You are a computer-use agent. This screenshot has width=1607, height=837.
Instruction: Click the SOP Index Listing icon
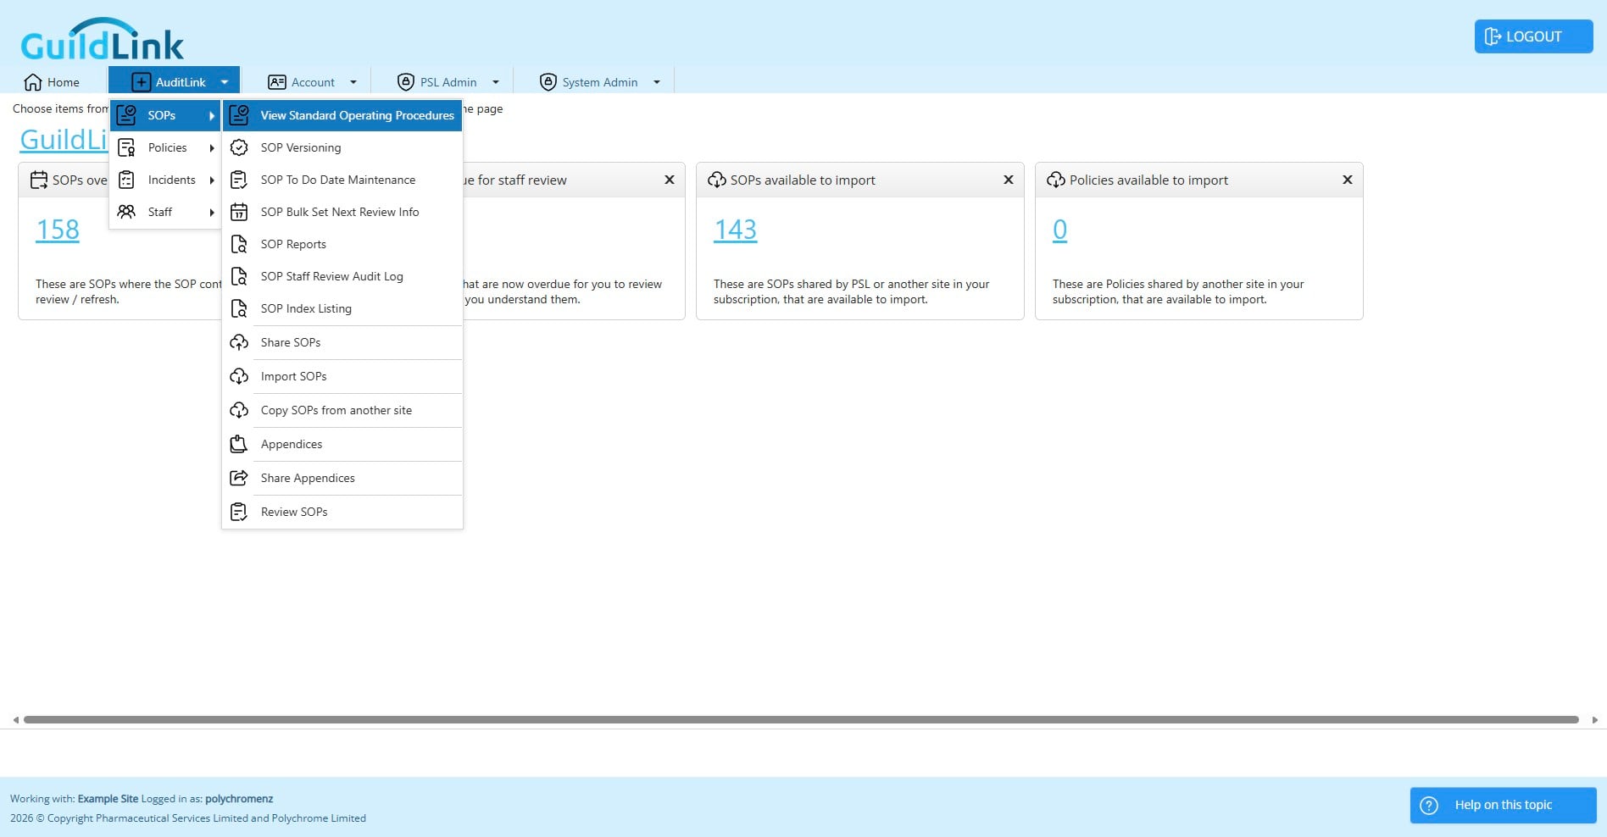[x=239, y=308]
